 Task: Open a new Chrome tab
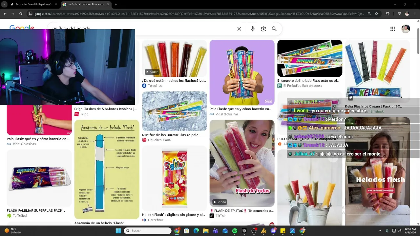pos(116,4)
